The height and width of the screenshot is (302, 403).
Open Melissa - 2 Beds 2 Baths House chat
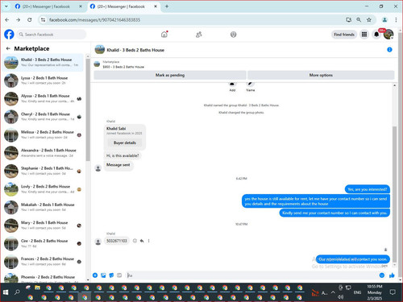pyautogui.click(x=43, y=134)
